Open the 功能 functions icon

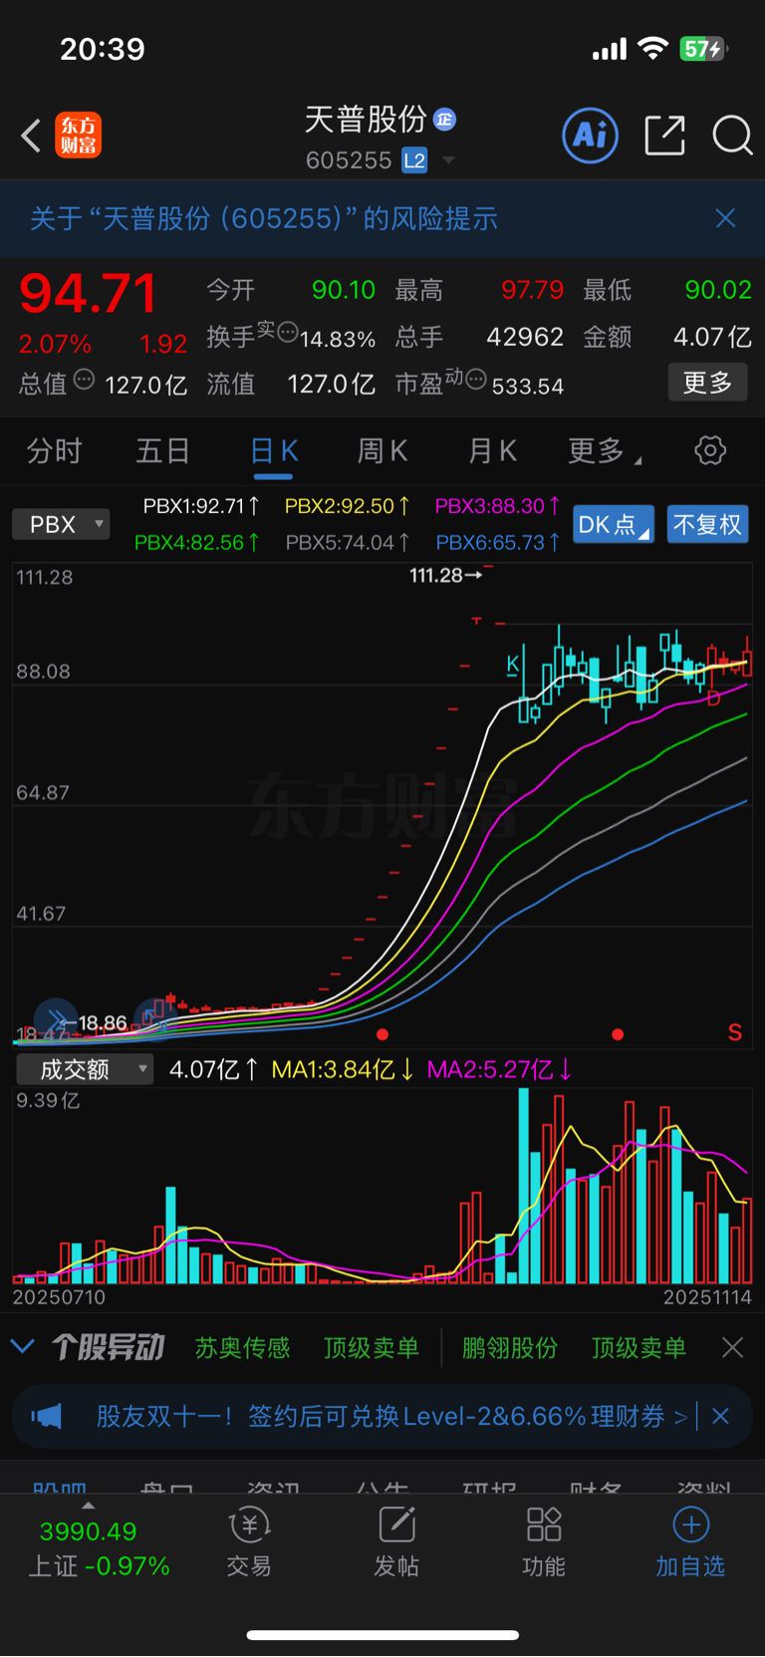544,1542
